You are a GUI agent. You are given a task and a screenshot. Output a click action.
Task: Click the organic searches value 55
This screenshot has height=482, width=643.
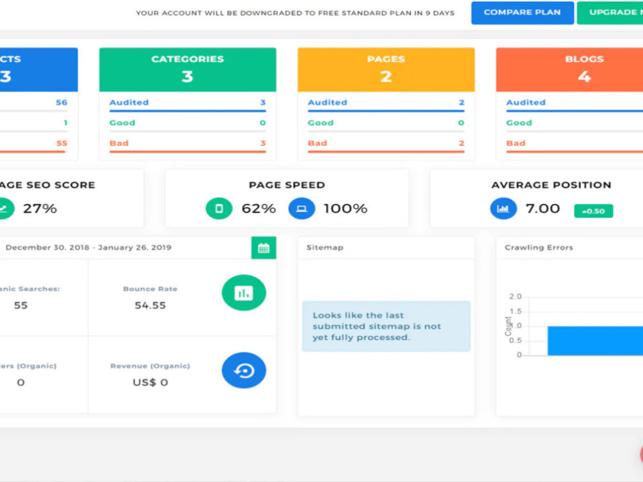coord(21,305)
